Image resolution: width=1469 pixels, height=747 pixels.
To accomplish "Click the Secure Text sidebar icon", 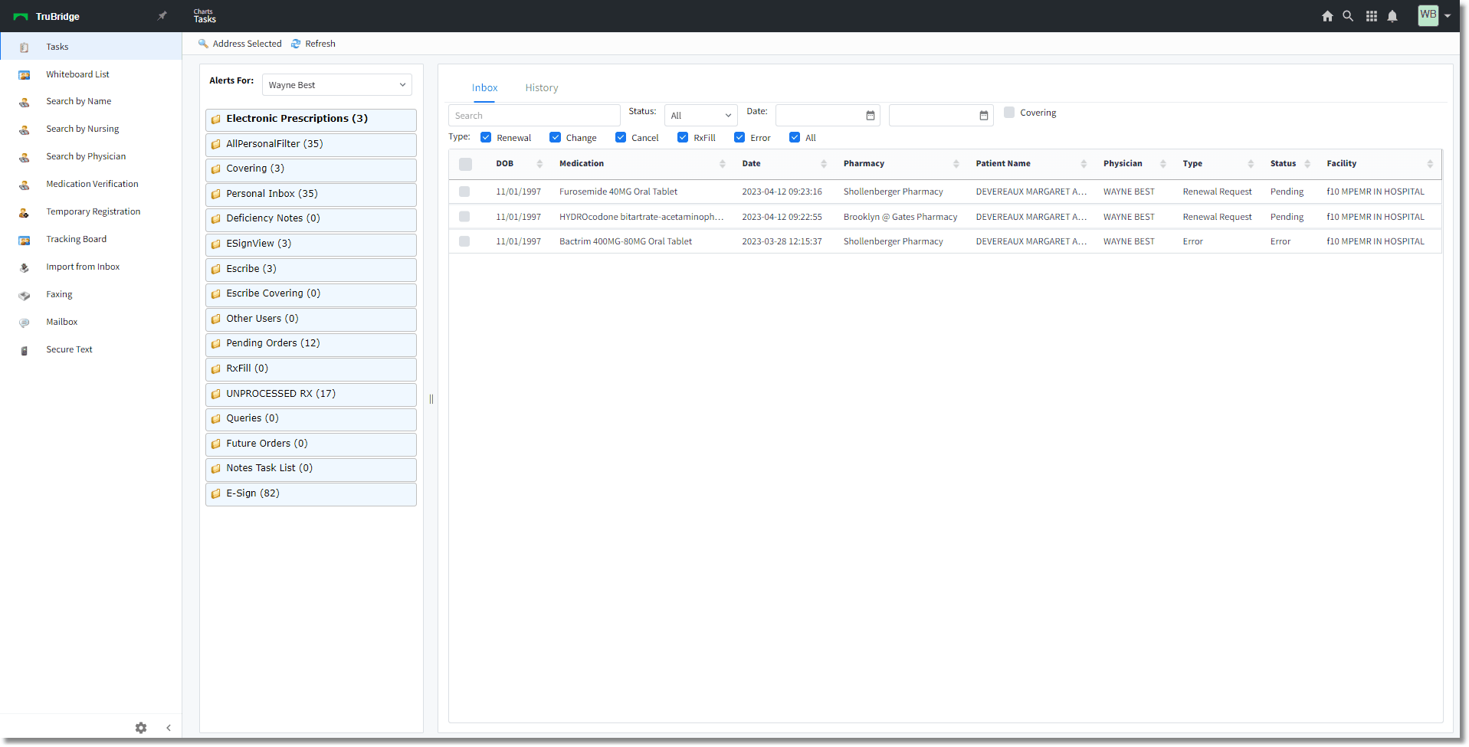I will (25, 350).
